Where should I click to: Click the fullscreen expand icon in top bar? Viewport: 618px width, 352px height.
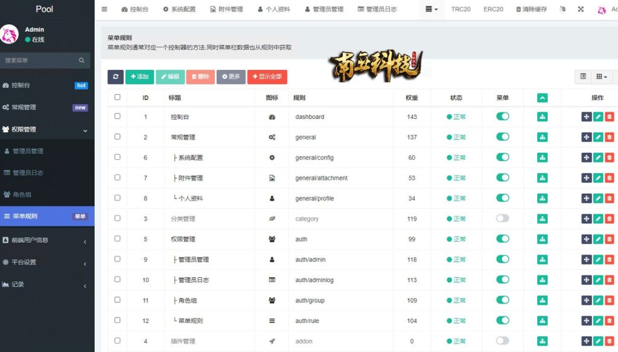pos(581,9)
